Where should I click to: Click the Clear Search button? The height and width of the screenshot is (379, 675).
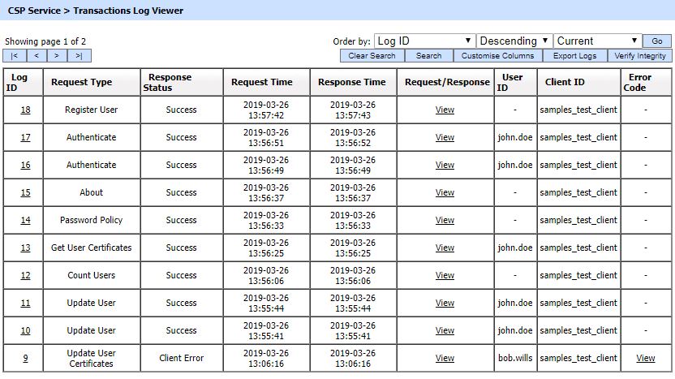(372, 56)
